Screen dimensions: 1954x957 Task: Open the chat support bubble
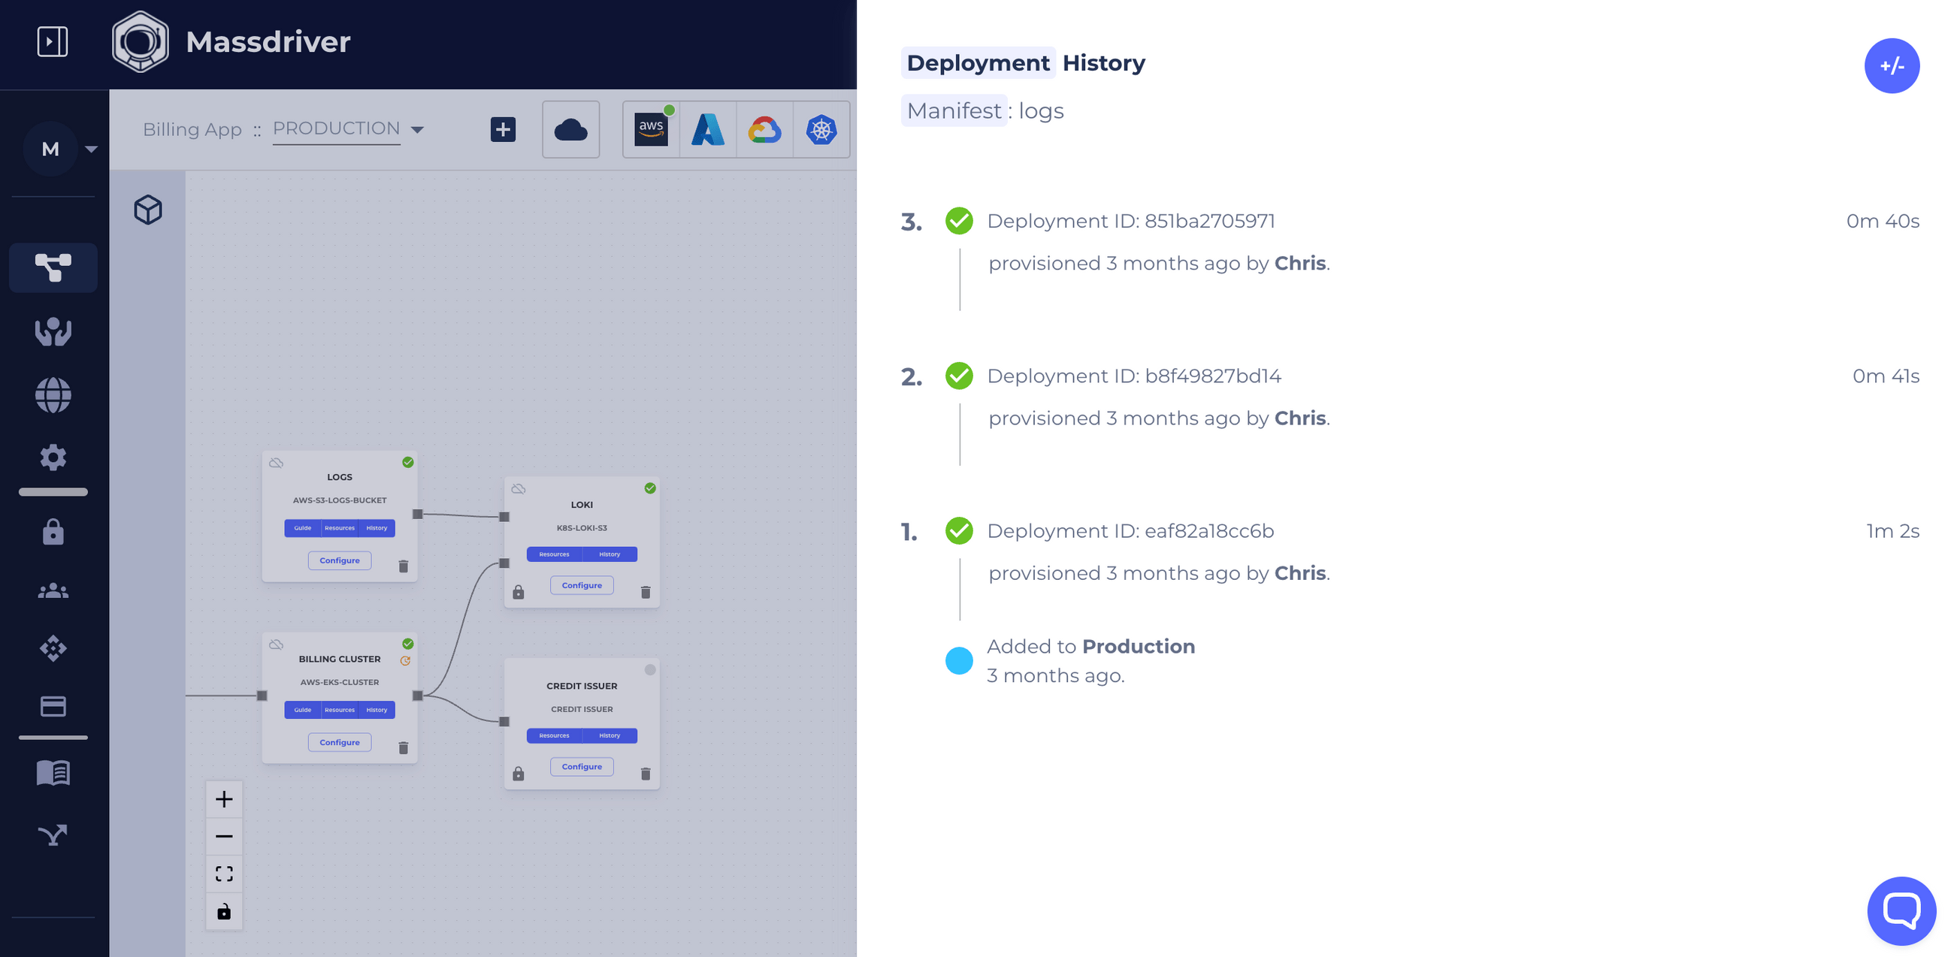click(1900, 910)
